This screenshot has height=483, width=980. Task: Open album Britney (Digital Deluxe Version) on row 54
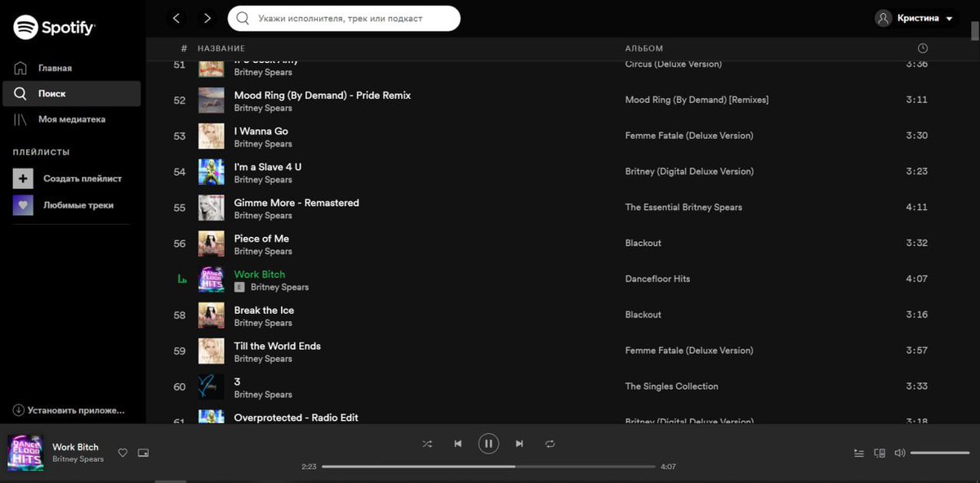click(x=689, y=172)
